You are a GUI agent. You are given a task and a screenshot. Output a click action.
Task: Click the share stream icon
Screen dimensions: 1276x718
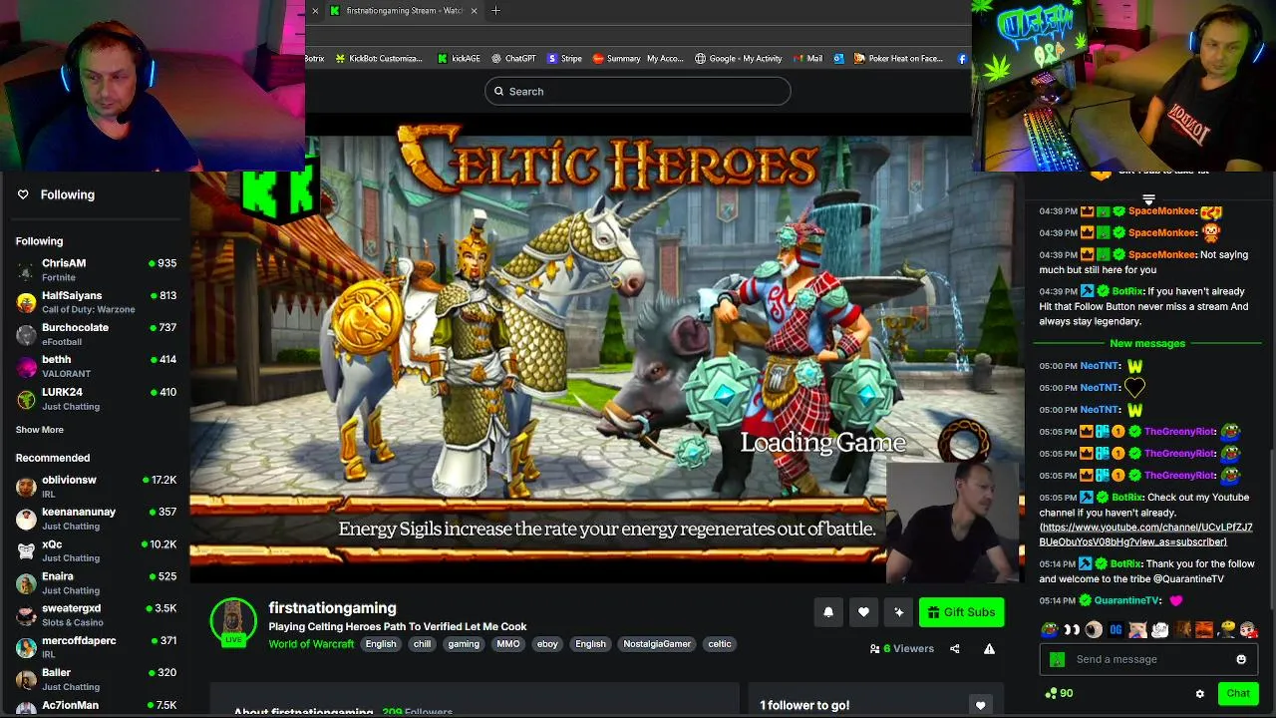coord(954,648)
